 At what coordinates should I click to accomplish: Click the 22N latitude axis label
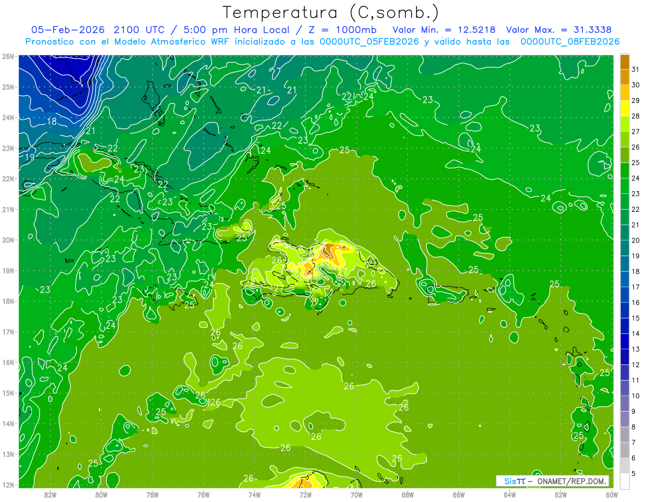pyautogui.click(x=8, y=179)
